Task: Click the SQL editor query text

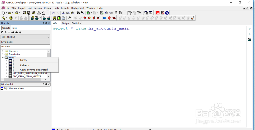Action: [91, 28]
